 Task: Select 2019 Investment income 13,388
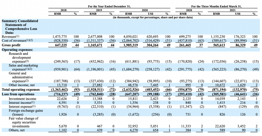[x=97, y=99]
